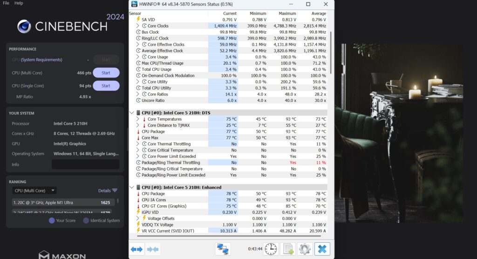Open the File menu in Cinebench
Viewport: 477px width, 259px height.
pyautogui.click(x=6, y=3)
